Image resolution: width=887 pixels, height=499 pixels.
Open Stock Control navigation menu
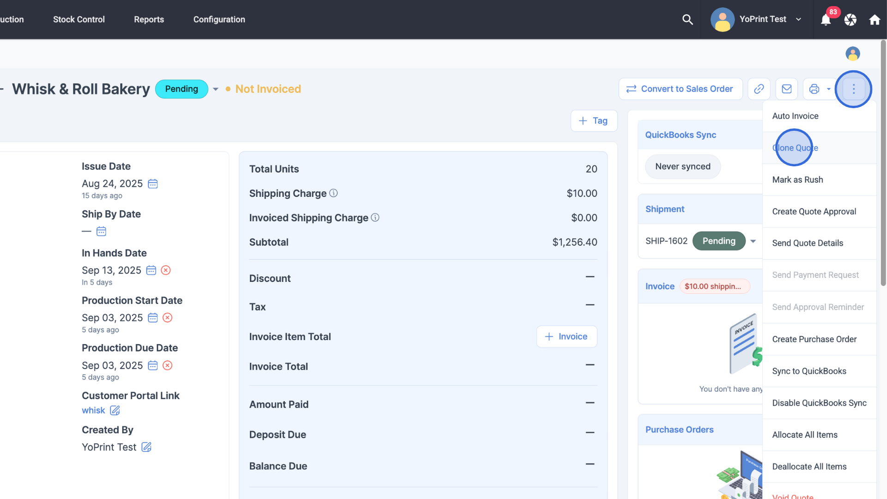pyautogui.click(x=79, y=19)
